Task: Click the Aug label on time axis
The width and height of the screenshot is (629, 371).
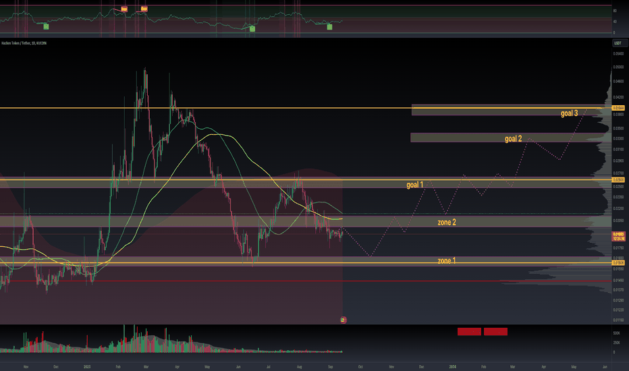Action: (x=299, y=366)
